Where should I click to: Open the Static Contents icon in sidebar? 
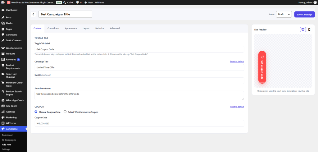pos(3,40)
